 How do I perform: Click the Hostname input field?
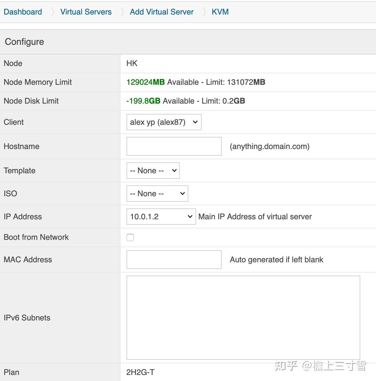click(173, 146)
